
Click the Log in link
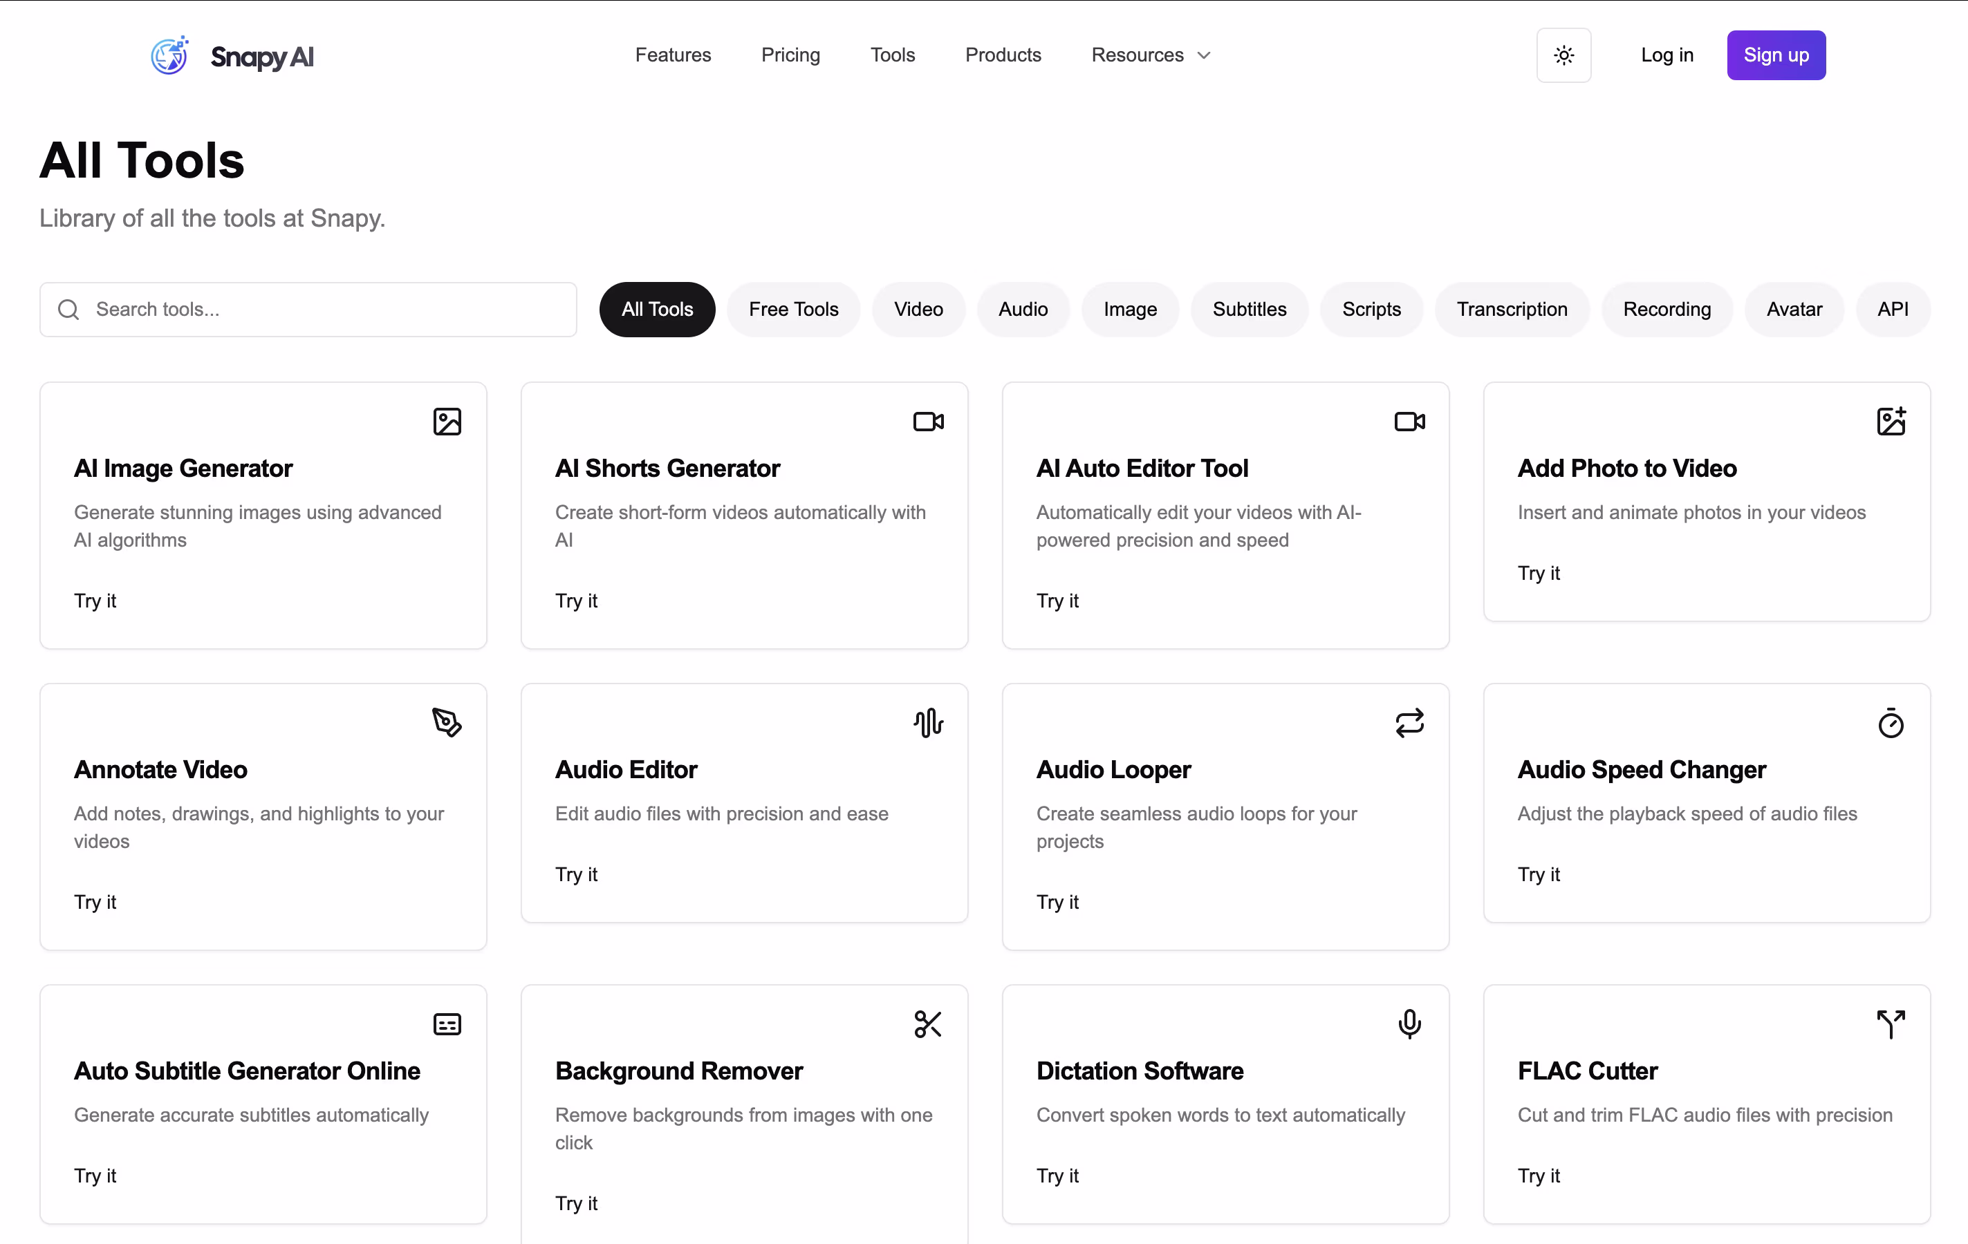coord(1667,55)
